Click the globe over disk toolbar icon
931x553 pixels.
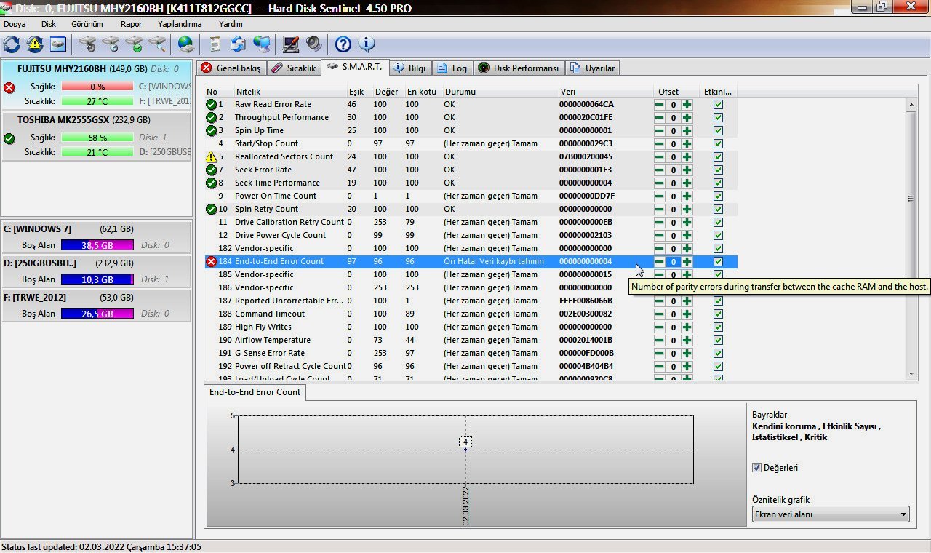point(186,44)
